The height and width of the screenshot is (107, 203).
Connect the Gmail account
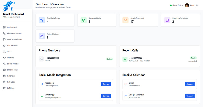tap(190, 84)
